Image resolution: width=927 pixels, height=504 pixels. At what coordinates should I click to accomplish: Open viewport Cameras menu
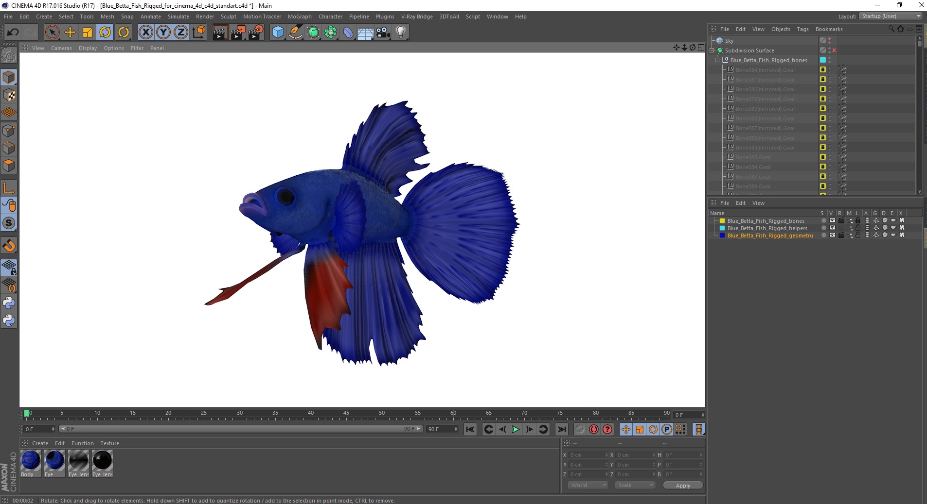coord(61,48)
